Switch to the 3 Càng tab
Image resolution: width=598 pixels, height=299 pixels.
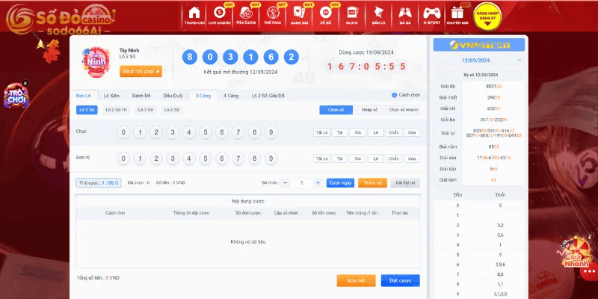[203, 96]
